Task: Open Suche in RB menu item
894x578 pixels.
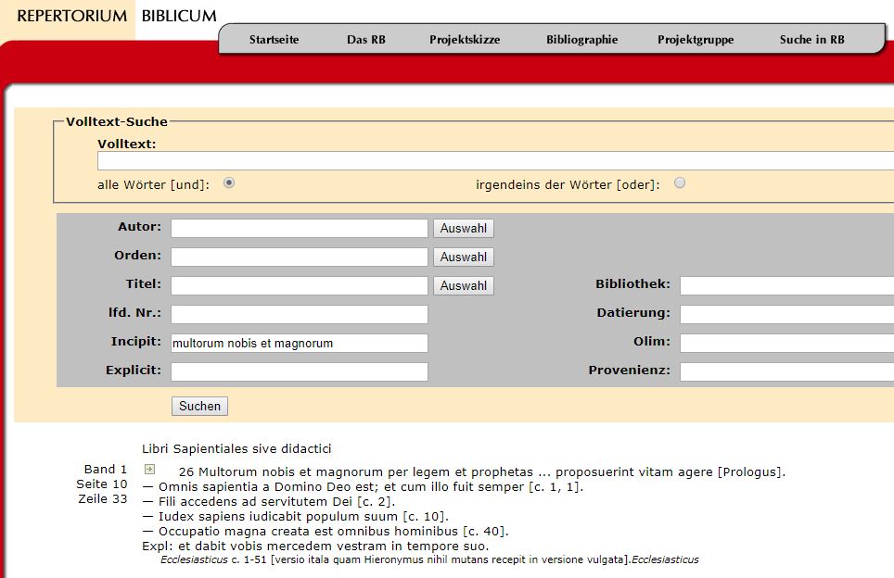Action: 811,40
